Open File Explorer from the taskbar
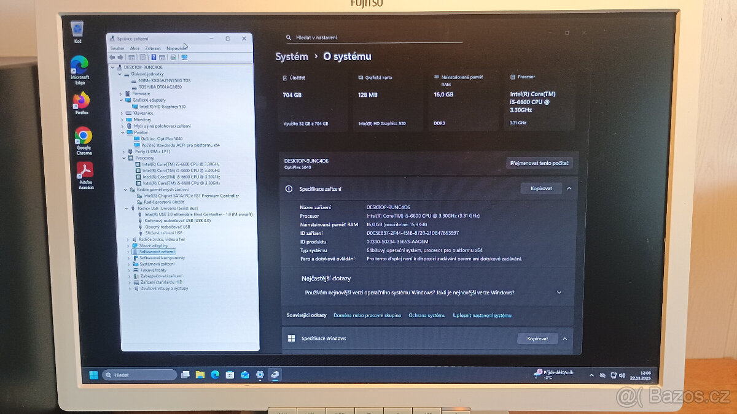The image size is (737, 414). tap(200, 374)
